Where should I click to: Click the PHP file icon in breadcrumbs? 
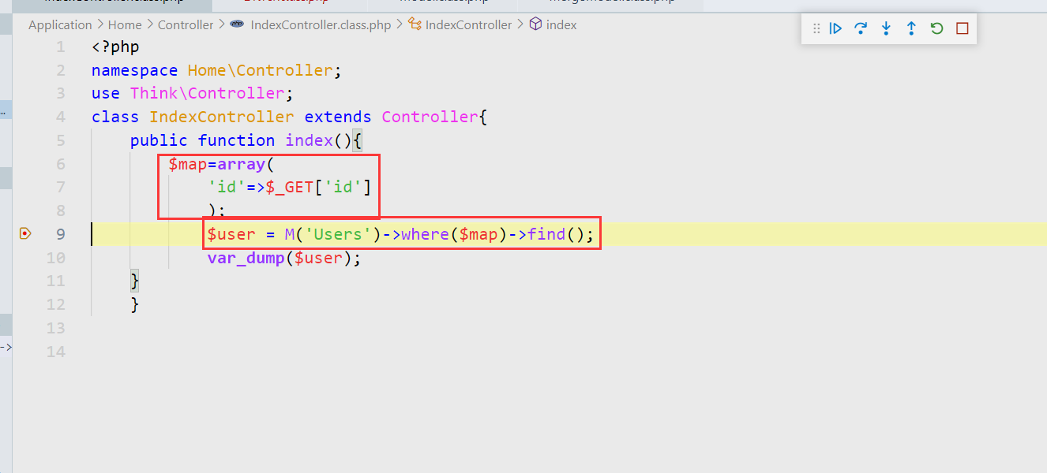point(237,24)
